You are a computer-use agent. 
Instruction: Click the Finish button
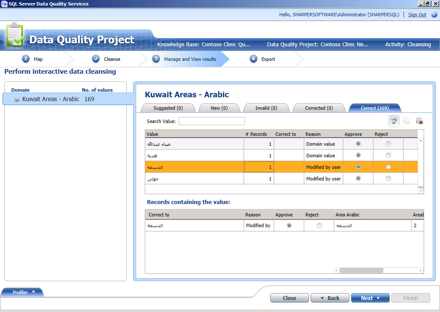click(410, 298)
